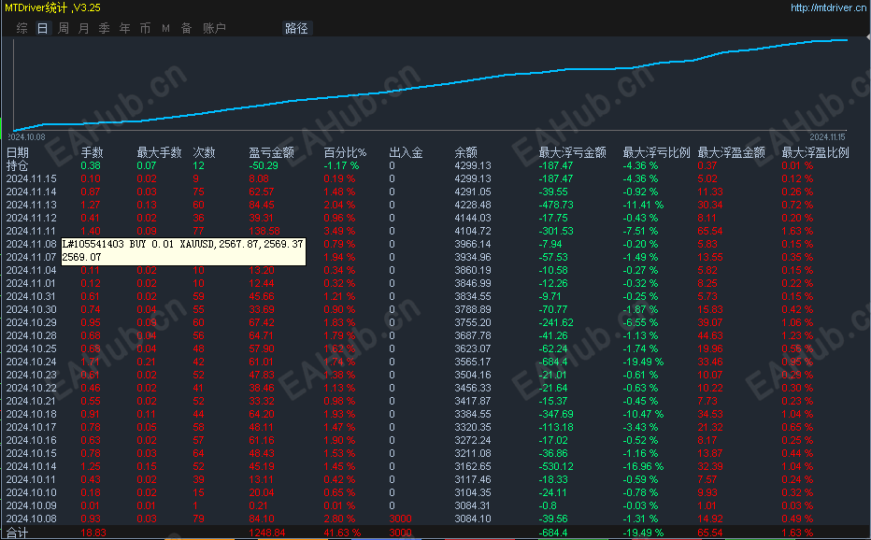
Task: Click the deposit 3000 in 2024.10.08 row
Action: [x=401, y=519]
